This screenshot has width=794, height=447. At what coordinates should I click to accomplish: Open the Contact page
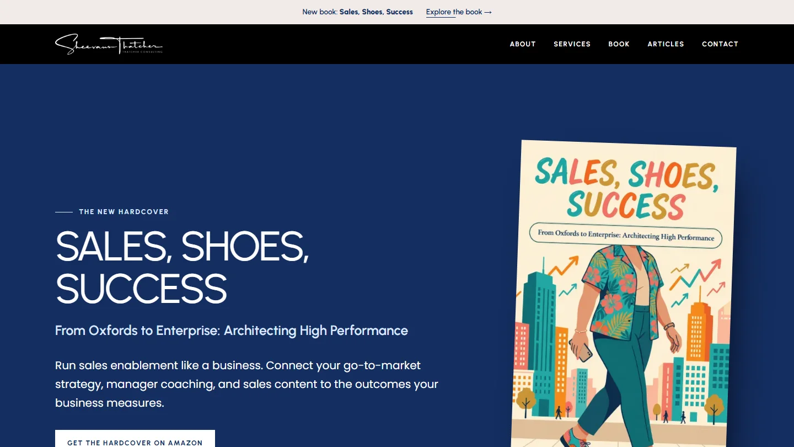(720, 44)
